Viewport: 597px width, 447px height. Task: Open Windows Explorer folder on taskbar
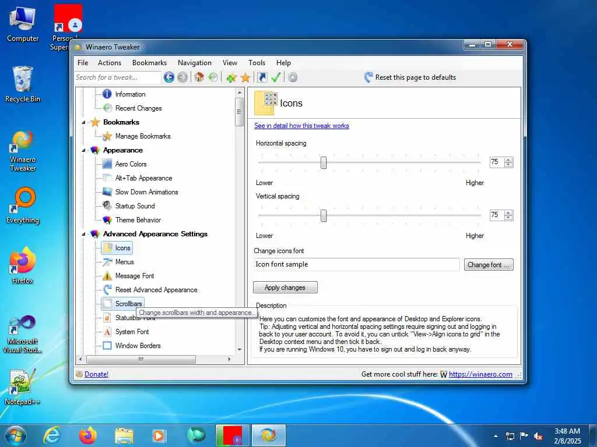click(x=124, y=436)
